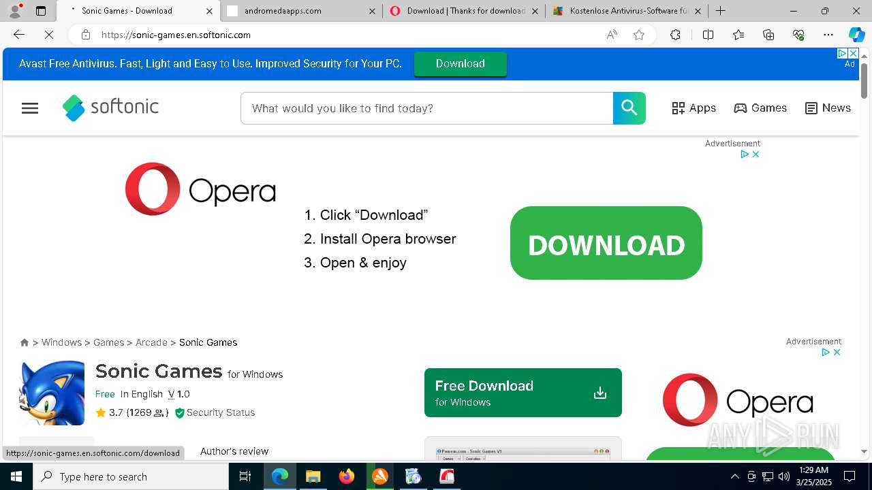Add page to favorites star icon
Image resolution: width=872 pixels, height=490 pixels.
point(639,35)
